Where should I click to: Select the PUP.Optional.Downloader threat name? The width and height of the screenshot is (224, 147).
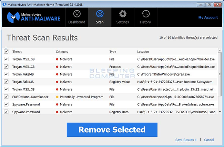(30, 97)
